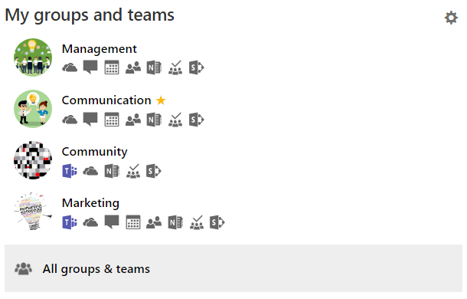Image resolution: width=467 pixels, height=299 pixels.
Task: Open OneNote notebook for Communication group
Action: tap(155, 120)
